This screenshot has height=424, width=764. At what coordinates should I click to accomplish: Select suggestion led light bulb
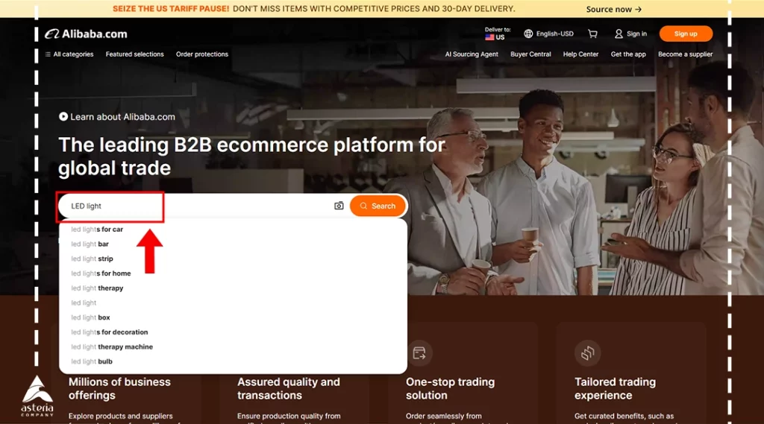coord(233,361)
